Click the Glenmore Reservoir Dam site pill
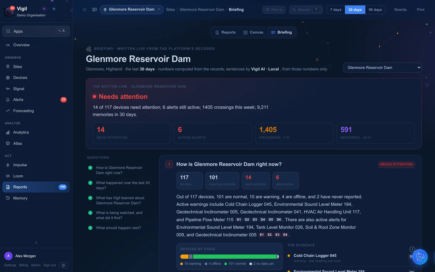 132,10
